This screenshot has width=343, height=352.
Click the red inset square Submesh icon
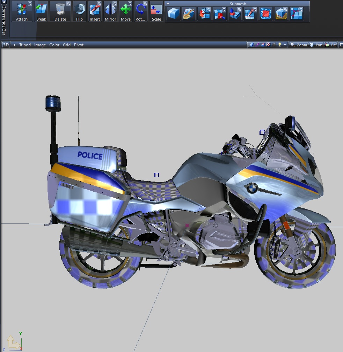pyautogui.click(x=265, y=14)
